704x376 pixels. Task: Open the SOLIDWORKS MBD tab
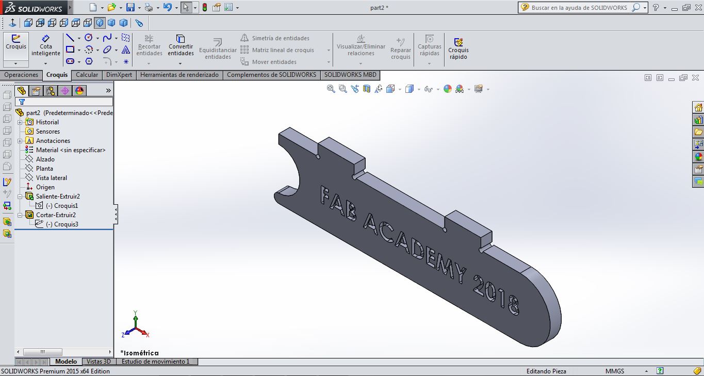(x=350, y=75)
